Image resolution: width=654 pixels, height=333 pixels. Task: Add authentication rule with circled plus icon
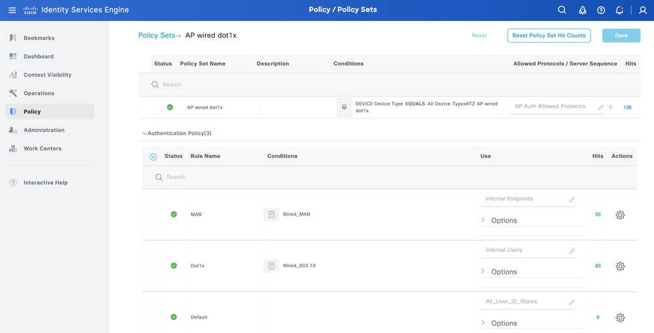tap(153, 157)
